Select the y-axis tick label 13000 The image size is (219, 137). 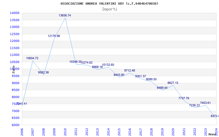pos(15,27)
